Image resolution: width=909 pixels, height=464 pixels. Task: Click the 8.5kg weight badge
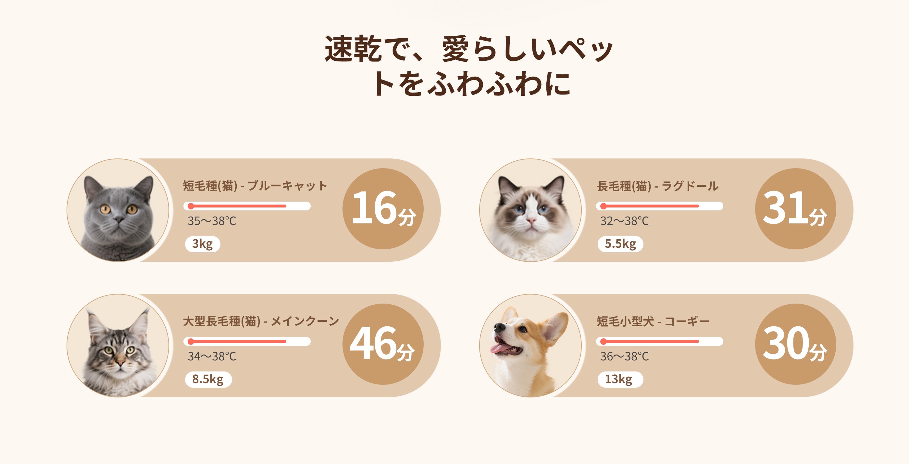coord(208,380)
